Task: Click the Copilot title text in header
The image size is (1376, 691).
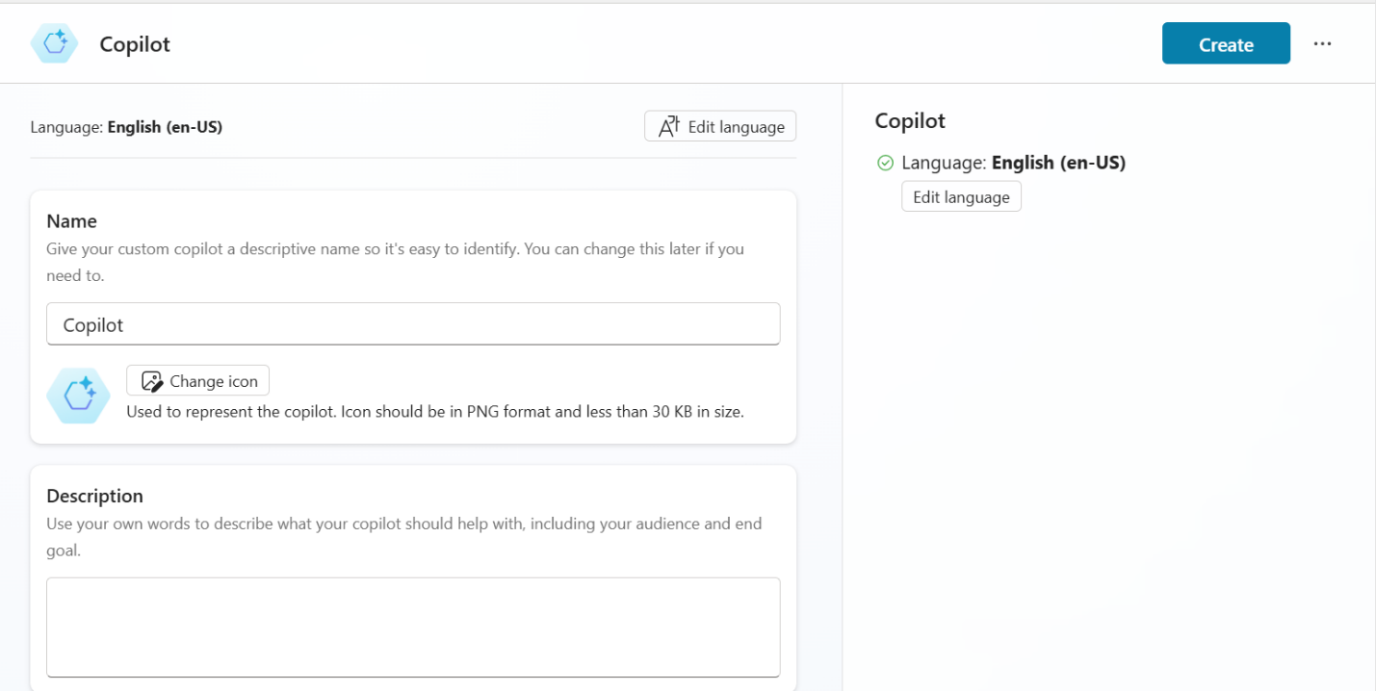Action: coord(135,44)
